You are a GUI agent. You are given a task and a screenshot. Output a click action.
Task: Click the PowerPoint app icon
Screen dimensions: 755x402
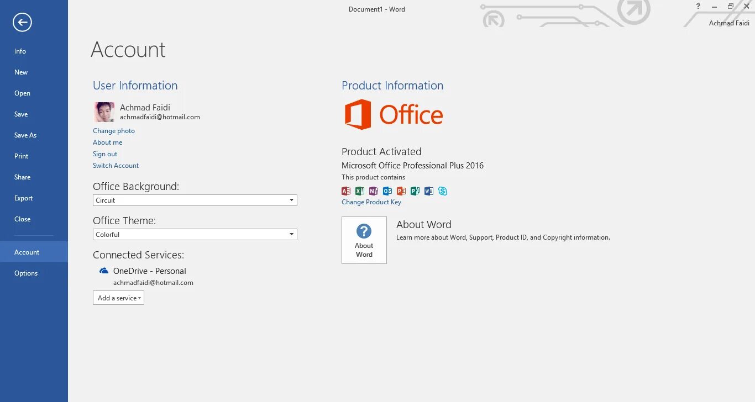[x=401, y=191]
